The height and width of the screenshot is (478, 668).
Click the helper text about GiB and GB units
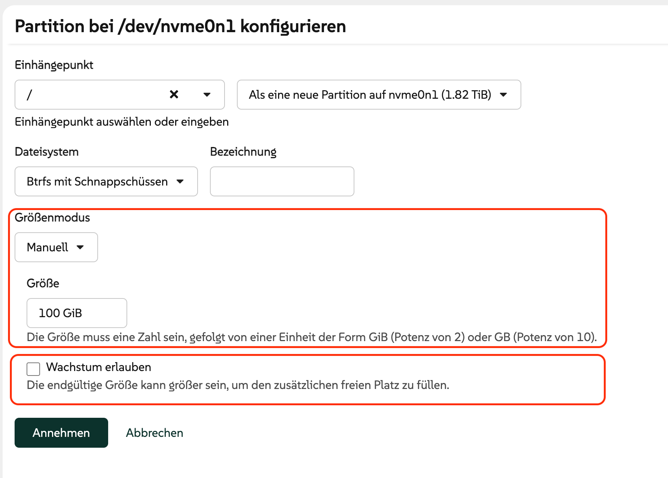[x=311, y=337]
